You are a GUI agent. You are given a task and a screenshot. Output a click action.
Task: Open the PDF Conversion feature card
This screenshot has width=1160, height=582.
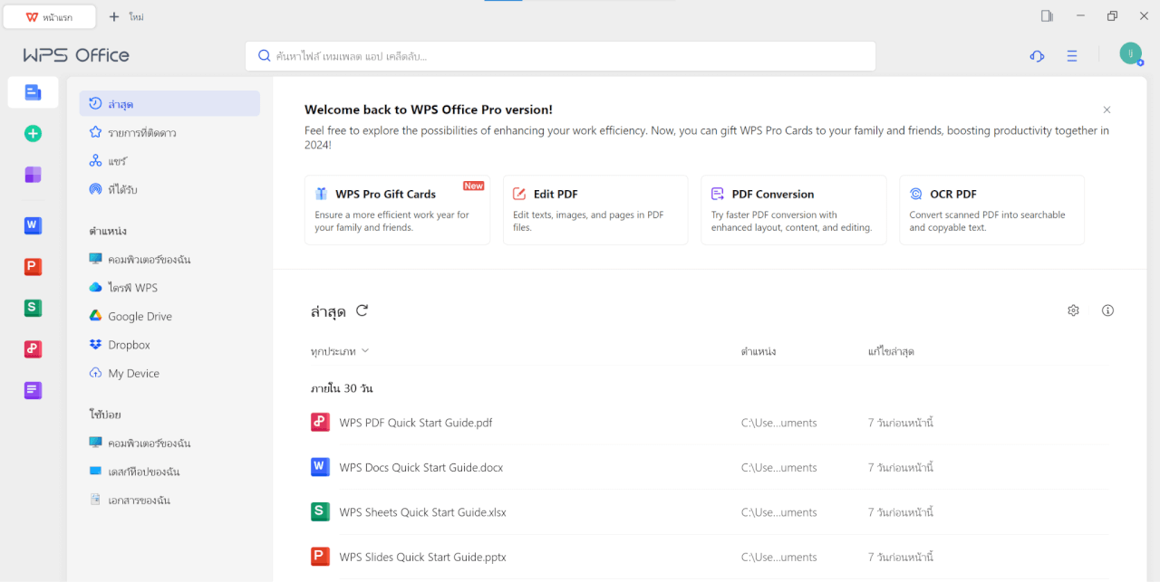(794, 210)
